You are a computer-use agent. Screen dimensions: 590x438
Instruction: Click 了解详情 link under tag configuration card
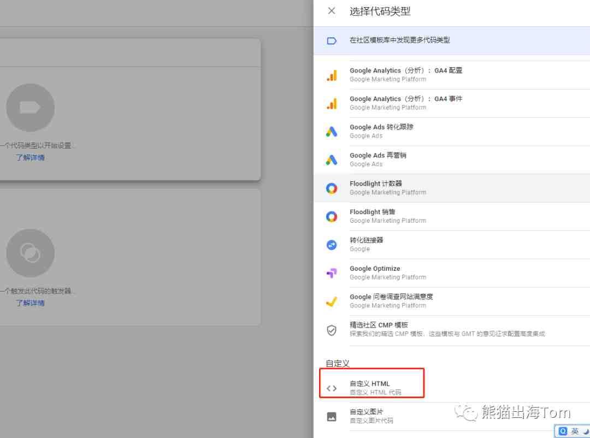tap(31, 158)
